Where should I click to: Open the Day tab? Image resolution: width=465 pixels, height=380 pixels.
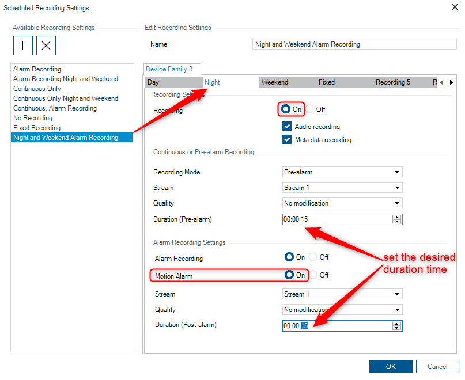point(153,82)
